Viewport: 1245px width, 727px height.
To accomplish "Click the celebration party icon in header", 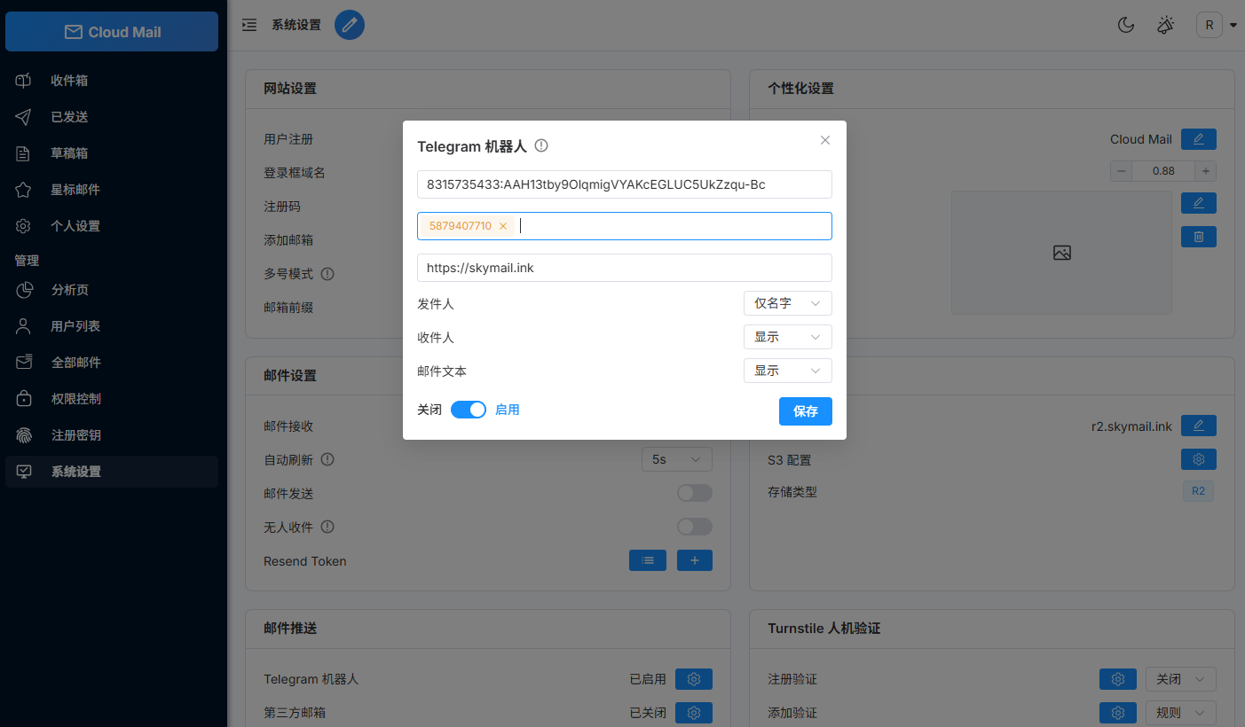I will (x=1166, y=25).
